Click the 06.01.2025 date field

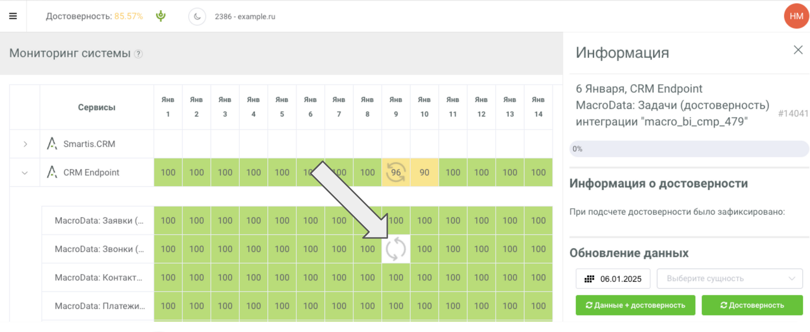613,279
